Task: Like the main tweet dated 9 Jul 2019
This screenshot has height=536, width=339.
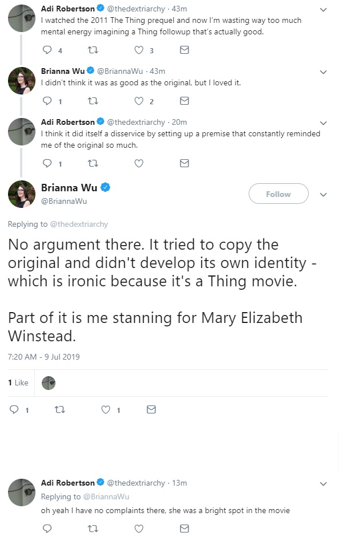Action: (106, 409)
